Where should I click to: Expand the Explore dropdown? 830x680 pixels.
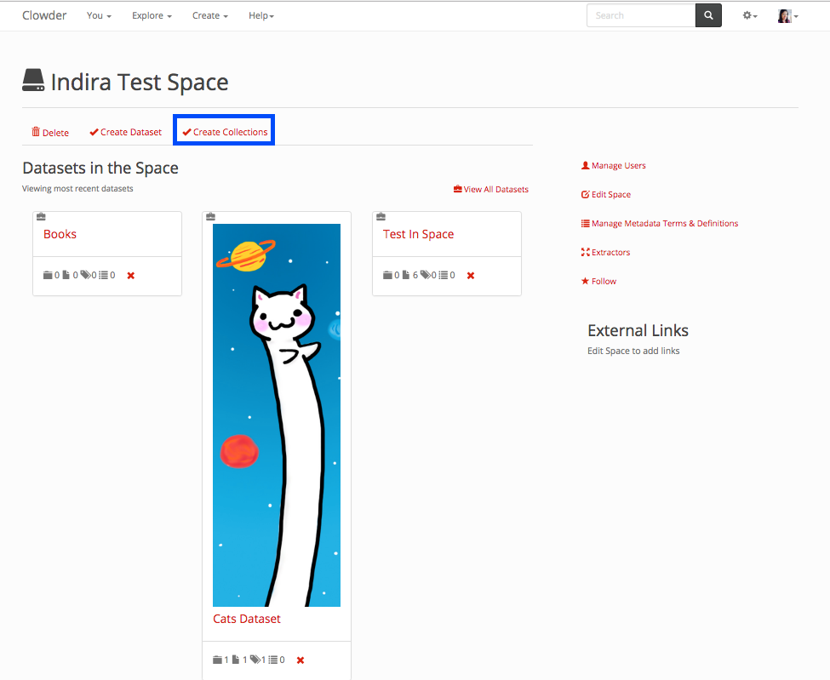(152, 15)
